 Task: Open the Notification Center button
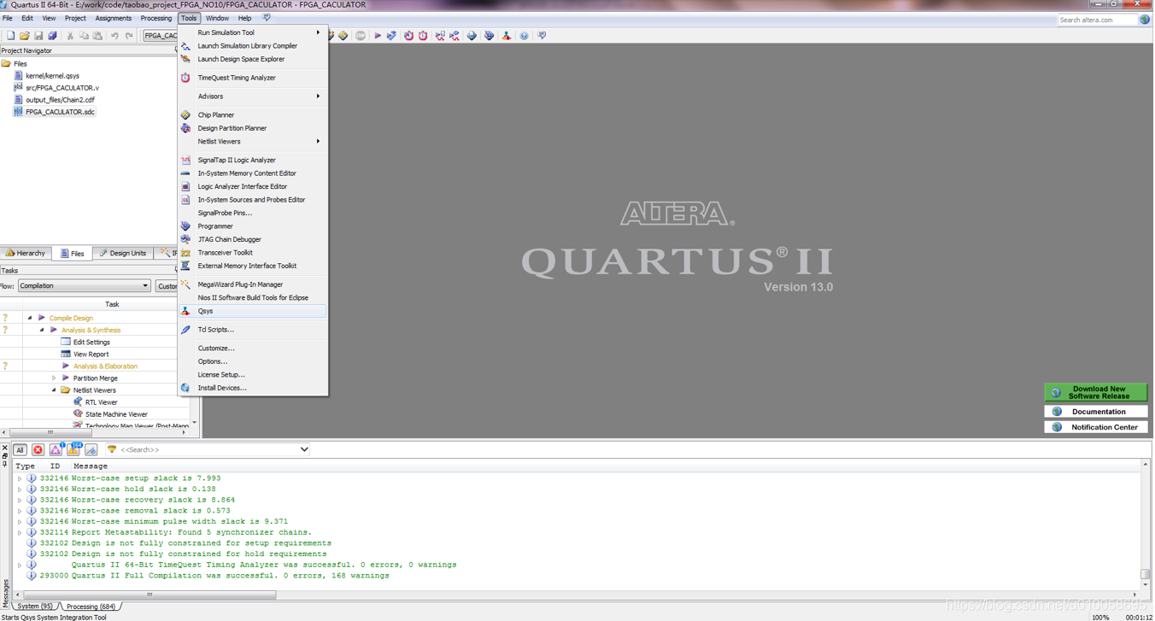(1096, 427)
